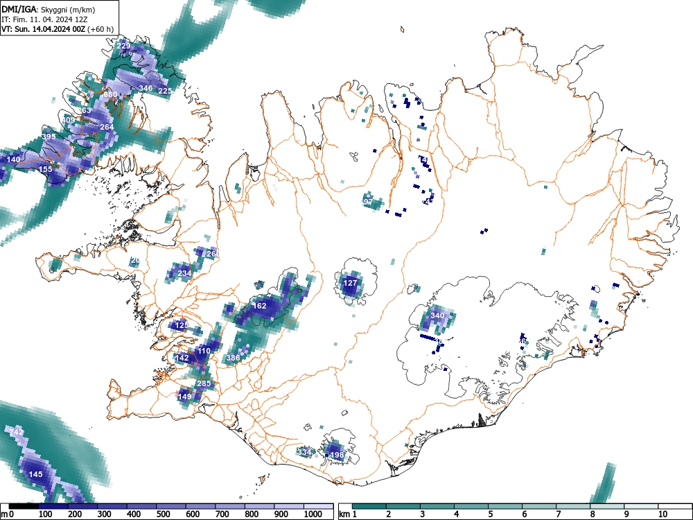Image resolution: width=693 pixels, height=520 pixels.
Task: Click the map label 264
Action: coord(107,127)
